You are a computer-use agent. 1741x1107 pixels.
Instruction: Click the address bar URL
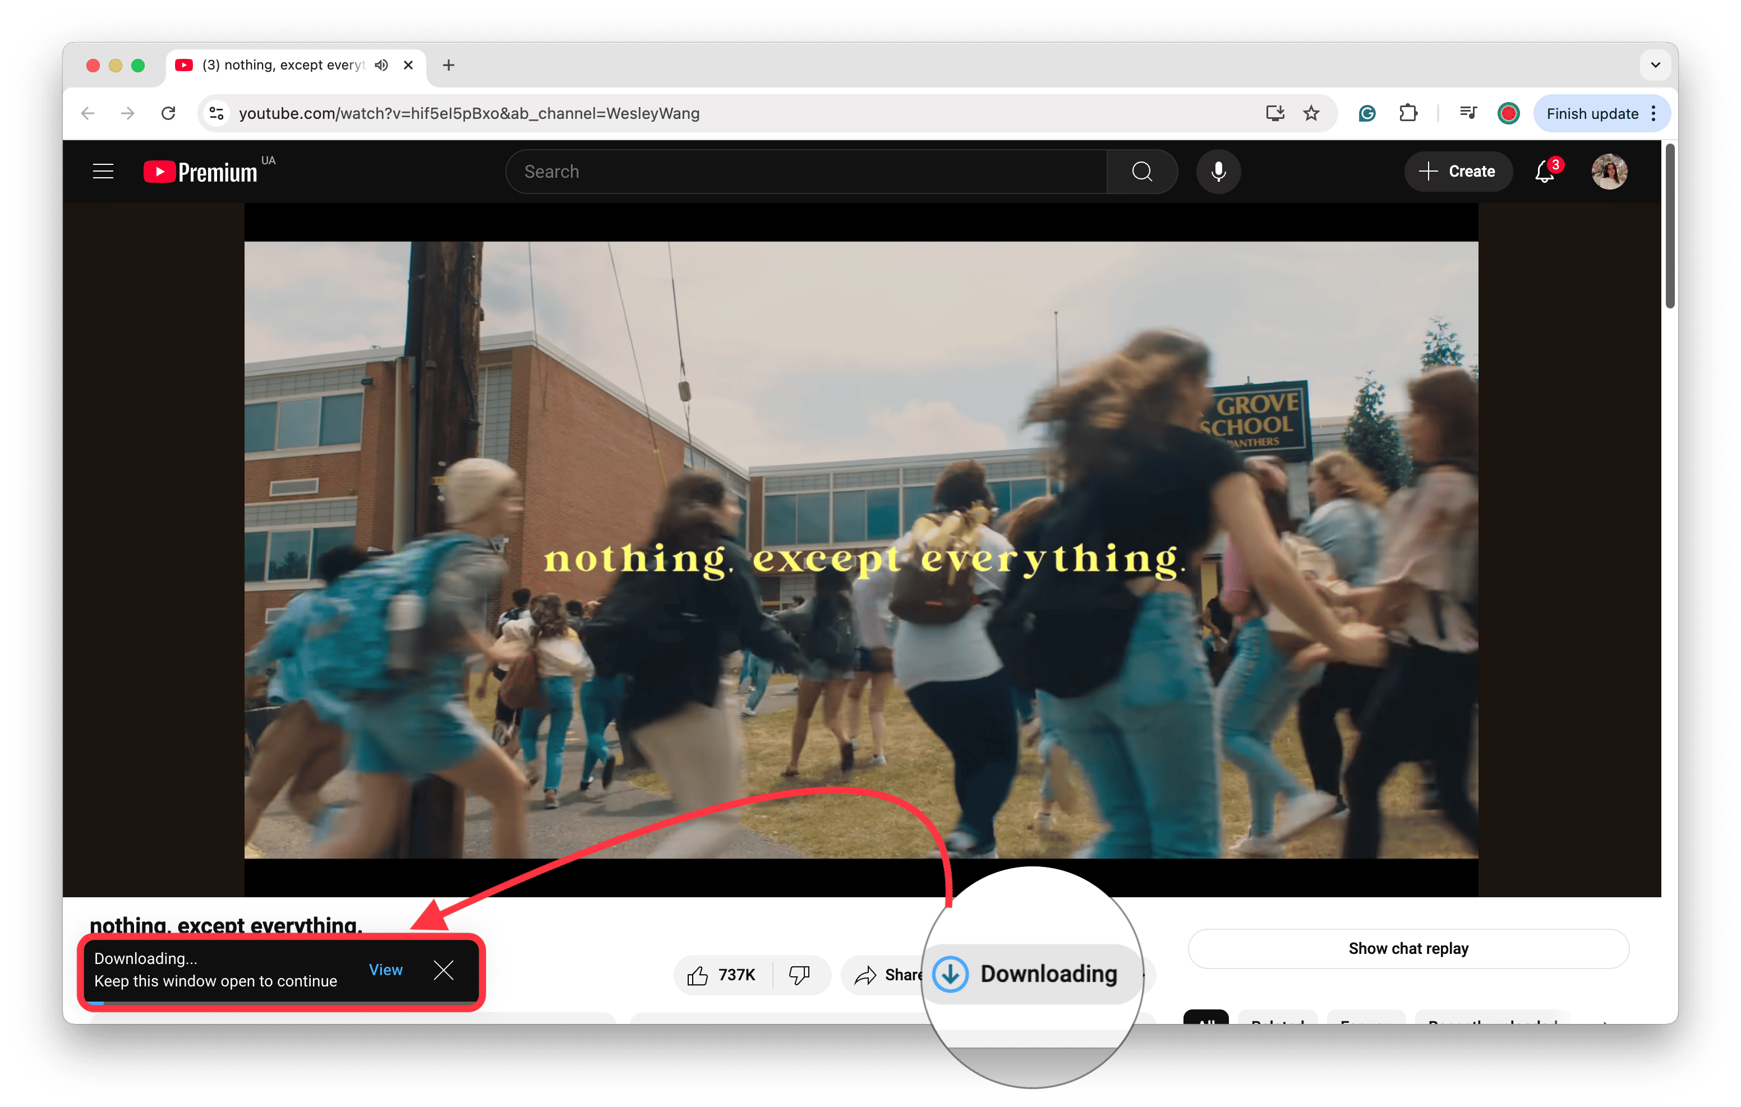coord(468,113)
